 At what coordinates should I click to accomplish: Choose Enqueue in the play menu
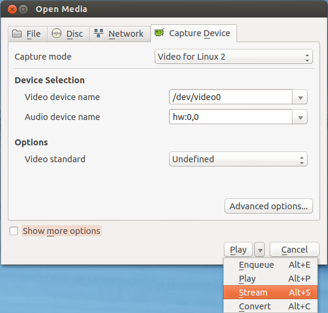coord(270,265)
